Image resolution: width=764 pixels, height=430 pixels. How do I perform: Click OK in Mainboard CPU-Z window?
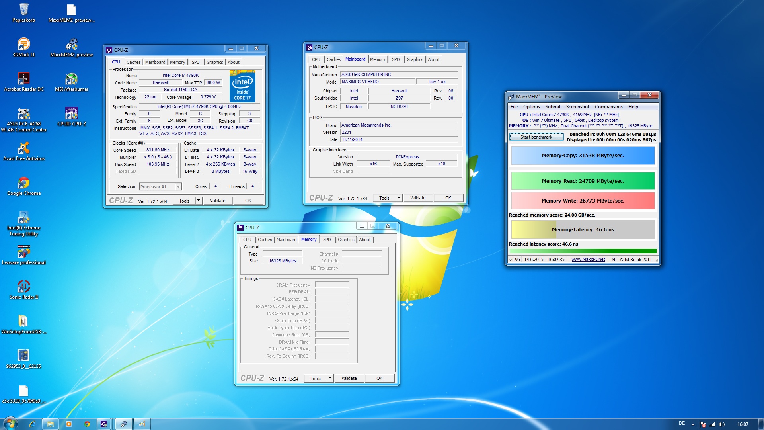[448, 198]
